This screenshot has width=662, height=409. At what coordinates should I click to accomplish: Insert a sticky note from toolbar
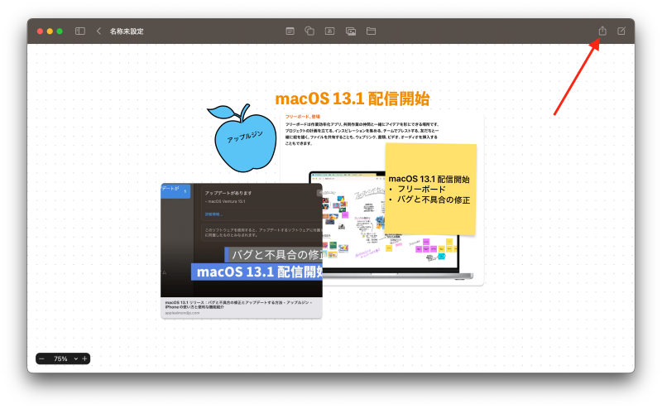click(290, 31)
